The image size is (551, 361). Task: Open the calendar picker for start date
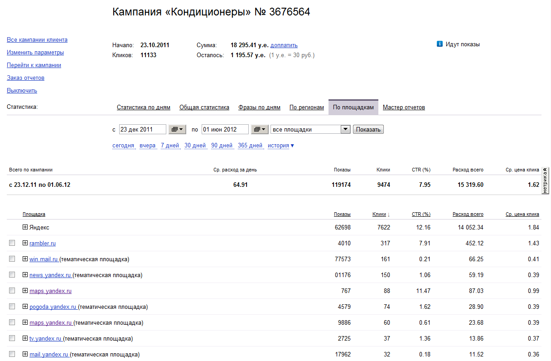point(178,129)
